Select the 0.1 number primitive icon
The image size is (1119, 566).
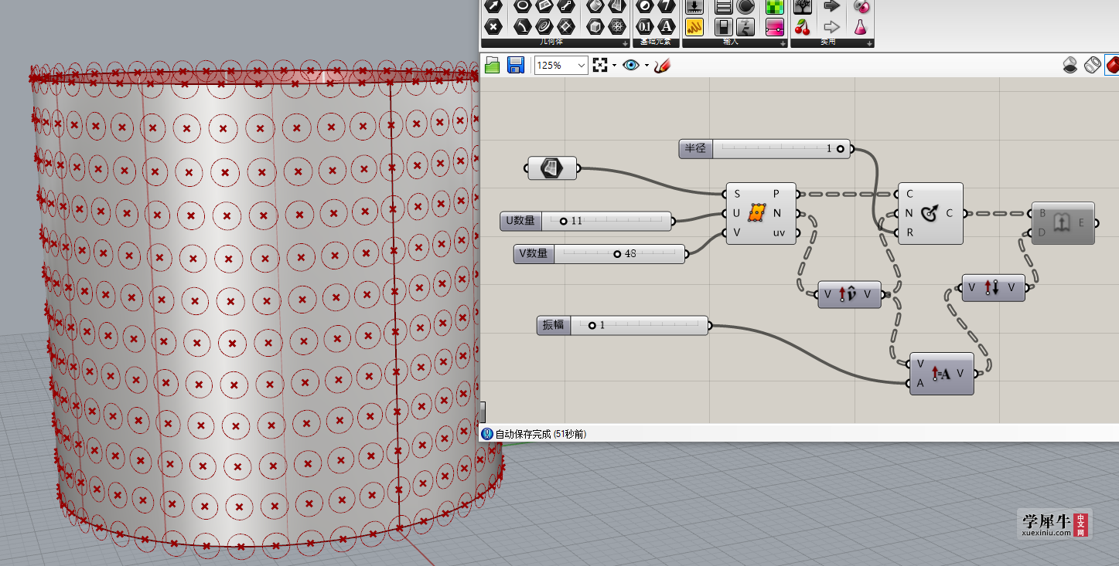pyautogui.click(x=645, y=26)
